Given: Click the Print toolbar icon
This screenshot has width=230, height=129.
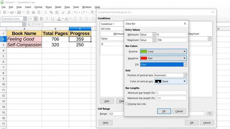Looking at the screenshot, I should [33, 13].
